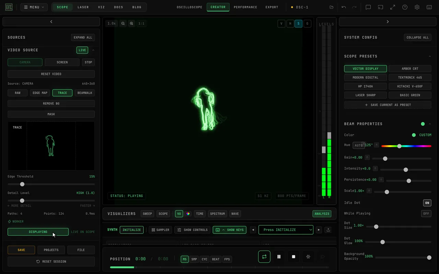Open help via the question mark icon

pos(405,7)
